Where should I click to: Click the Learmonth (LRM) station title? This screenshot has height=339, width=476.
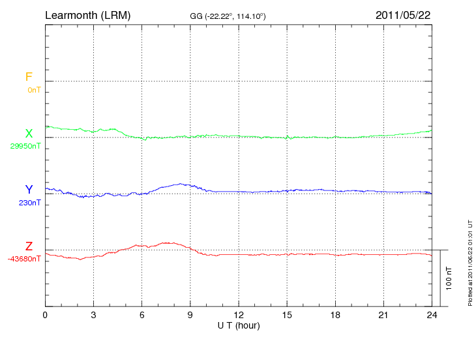coord(87,14)
